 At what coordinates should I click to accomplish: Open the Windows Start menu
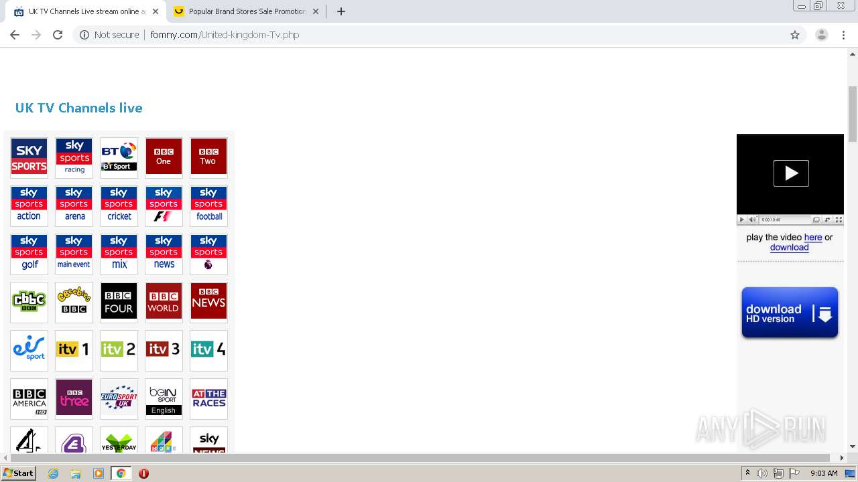click(x=19, y=473)
